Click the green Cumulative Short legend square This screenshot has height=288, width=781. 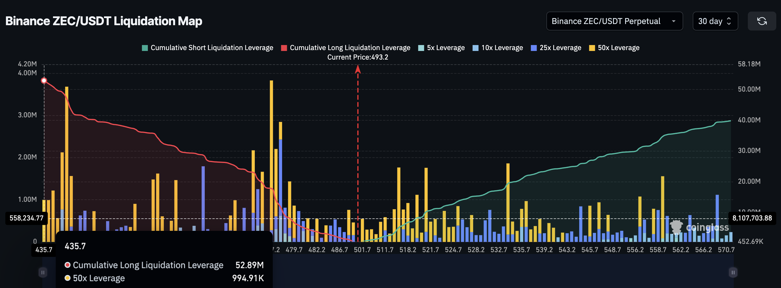pyautogui.click(x=145, y=48)
